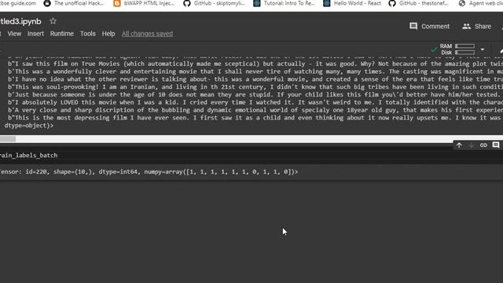503x283 pixels.
Task: Click the horizontal output scrollbar thumb
Action: click(8, 139)
